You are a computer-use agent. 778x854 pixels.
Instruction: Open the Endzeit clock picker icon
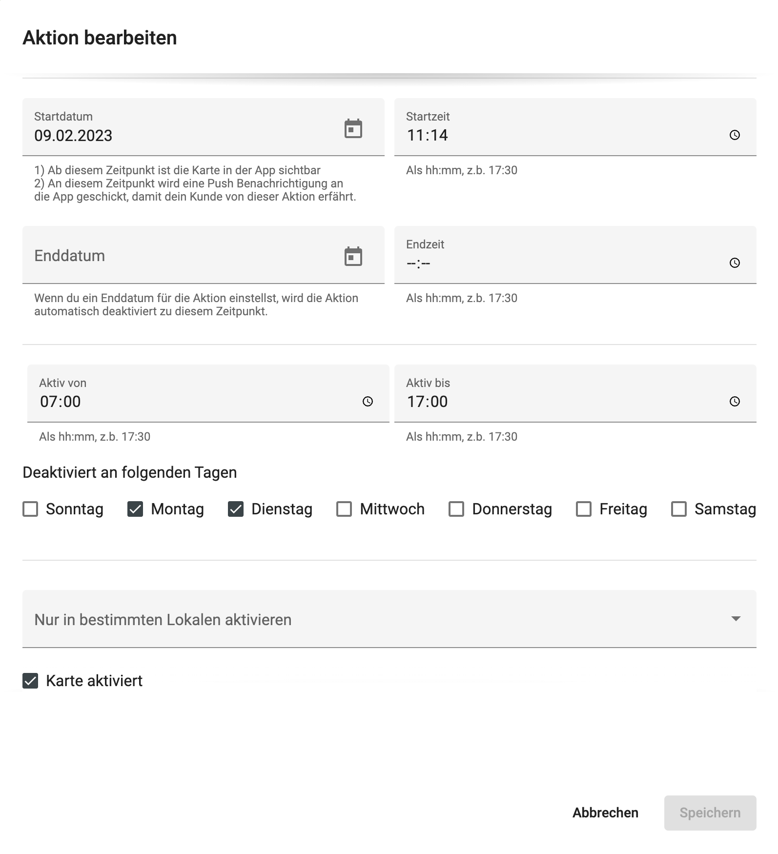[734, 263]
